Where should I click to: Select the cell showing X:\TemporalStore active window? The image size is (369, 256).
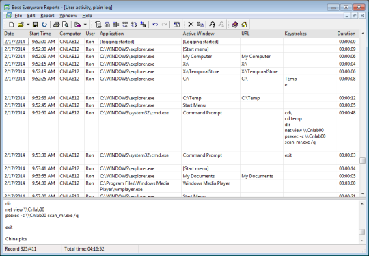210,71
